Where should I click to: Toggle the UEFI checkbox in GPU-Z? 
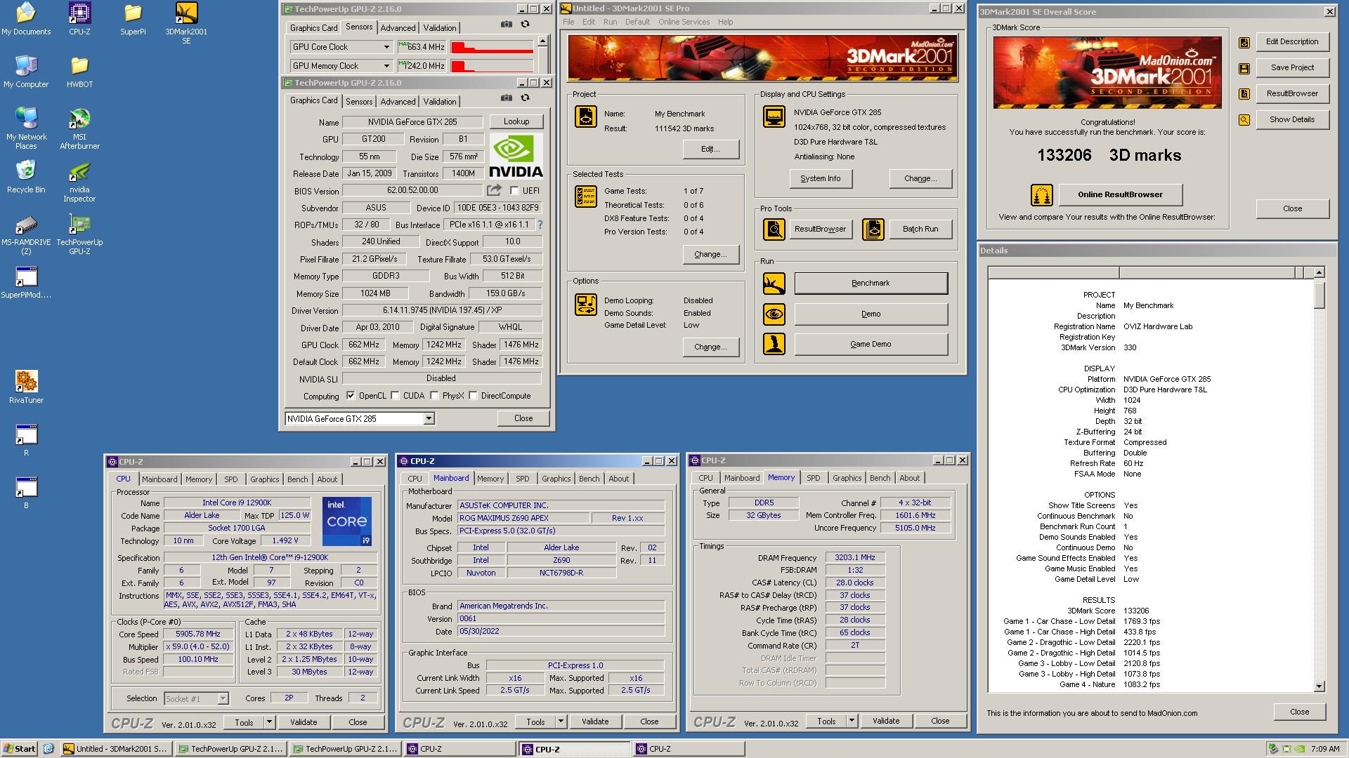(x=514, y=191)
